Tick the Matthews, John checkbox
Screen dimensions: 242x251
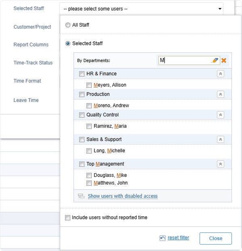click(x=89, y=183)
